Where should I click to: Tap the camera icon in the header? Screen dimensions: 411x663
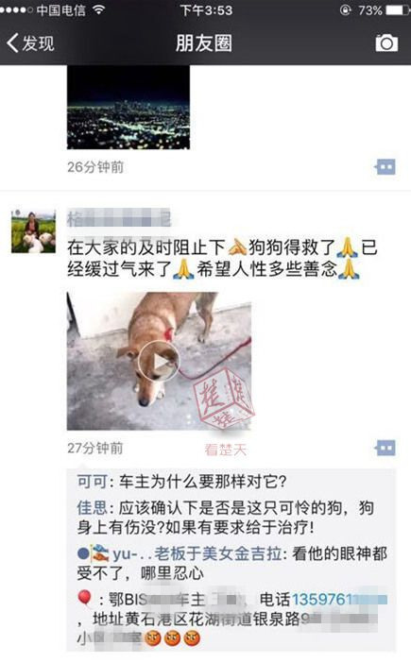[x=386, y=43]
